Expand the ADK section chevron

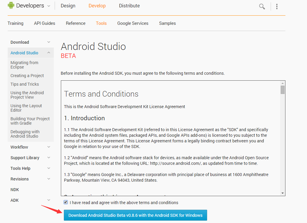click(x=49, y=200)
